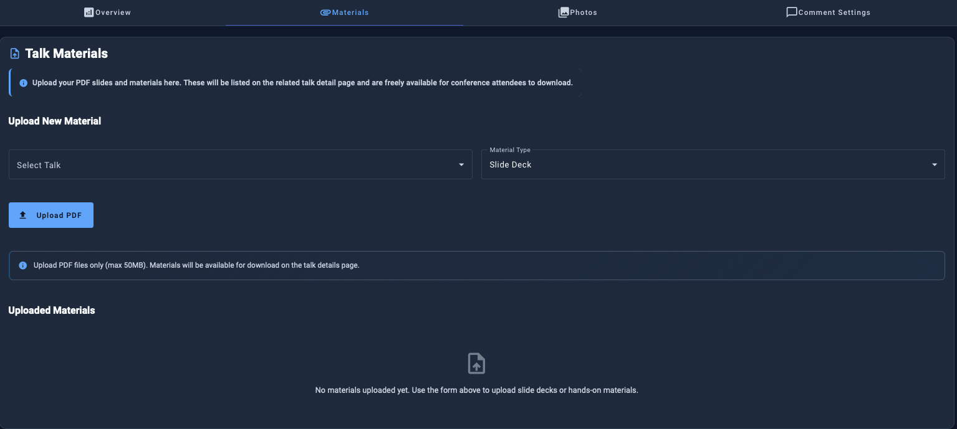Screen dimensions: 957x429
Task: Open the Select Talk dropdown
Action: (x=239, y=165)
